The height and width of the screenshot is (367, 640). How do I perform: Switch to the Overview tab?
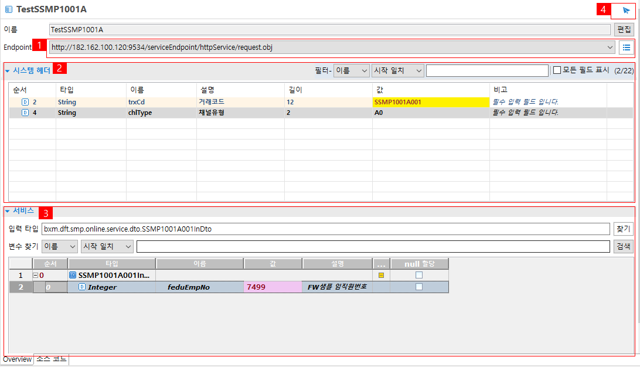click(x=17, y=359)
